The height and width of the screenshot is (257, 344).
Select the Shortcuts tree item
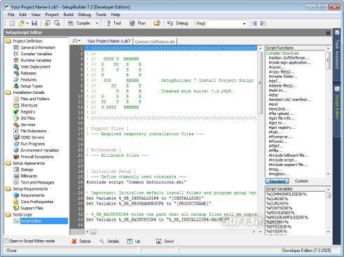(29, 105)
